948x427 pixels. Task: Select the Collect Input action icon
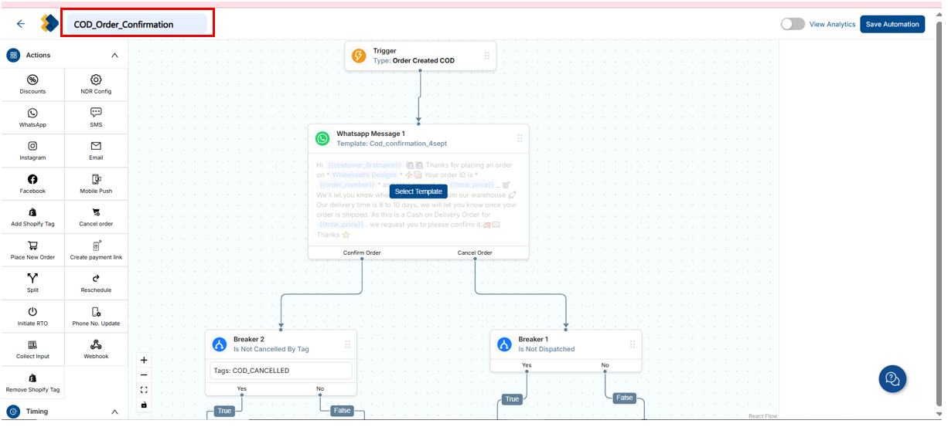tap(32, 344)
